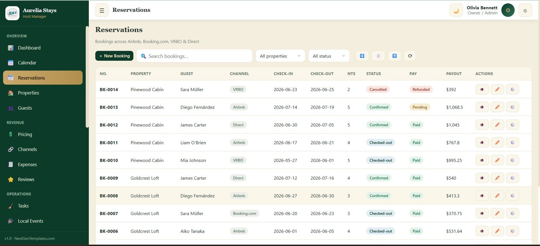Viewport: 540px width, 246px height.
Task: Edit booking BK-0010 with pencil icon
Action: coord(497,161)
